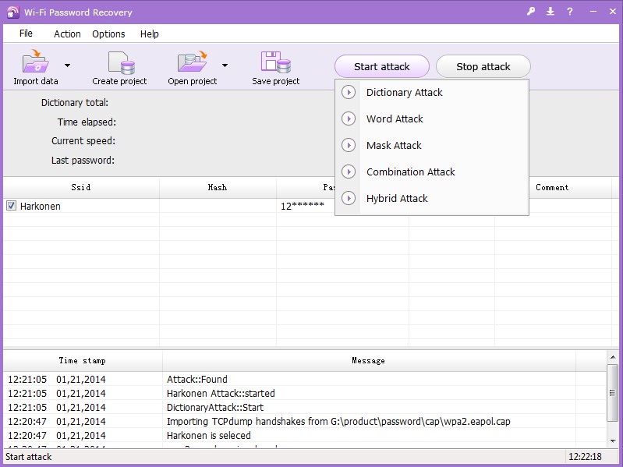623x467 pixels.
Task: Click the Start attack button
Action: click(381, 66)
